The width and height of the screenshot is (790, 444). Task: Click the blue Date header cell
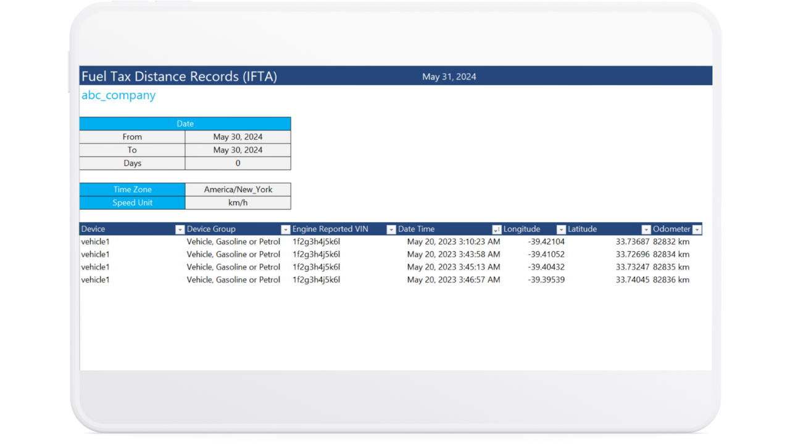point(185,124)
